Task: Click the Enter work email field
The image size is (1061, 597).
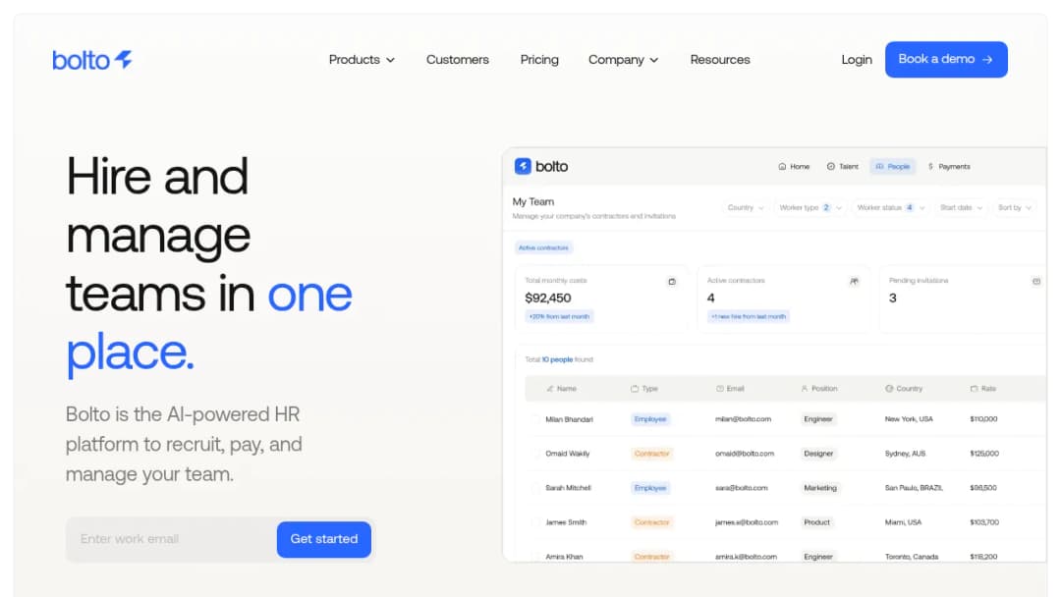Action: [173, 539]
